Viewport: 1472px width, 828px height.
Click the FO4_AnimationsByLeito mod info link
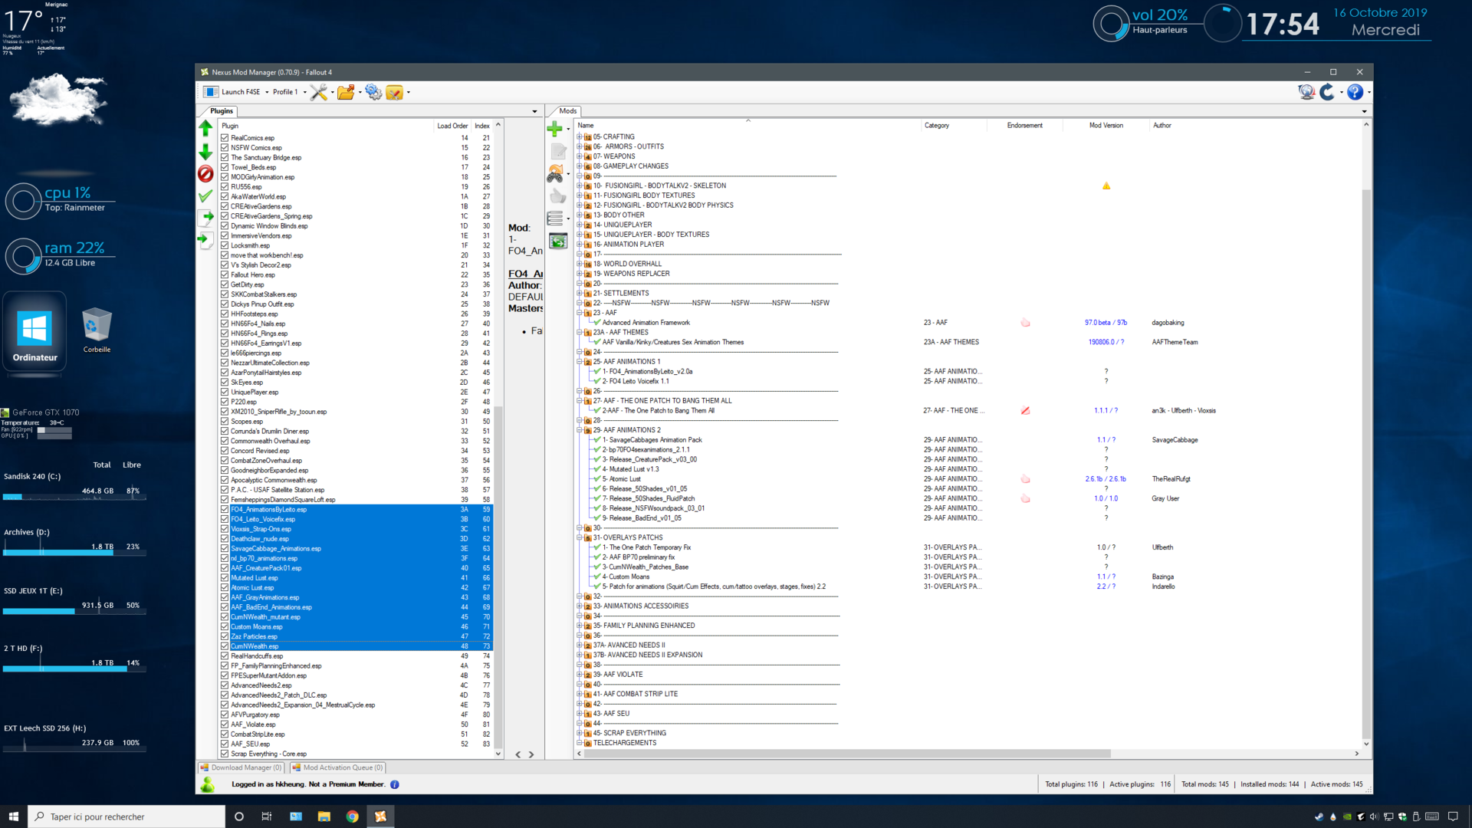point(526,274)
